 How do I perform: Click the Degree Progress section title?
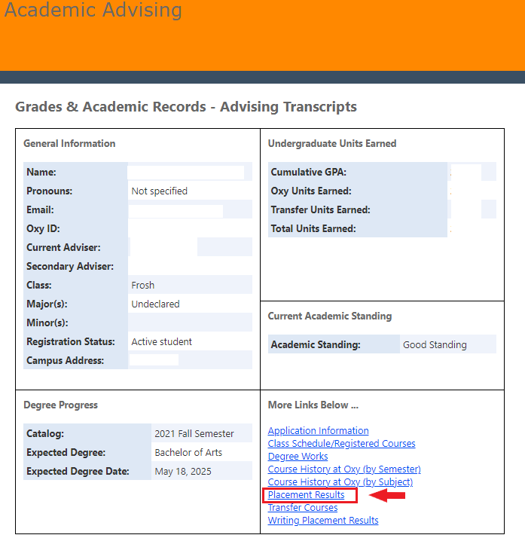click(x=60, y=405)
